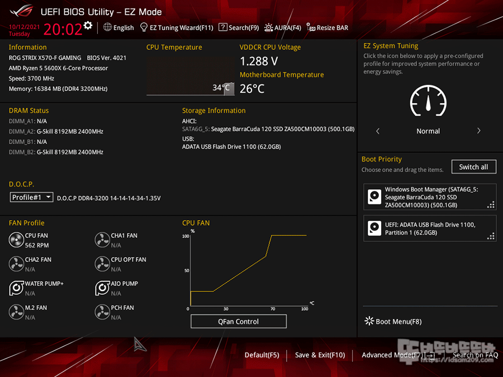The image size is (503, 377).
Task: Select the M.2 FAN icon
Action: (16, 312)
